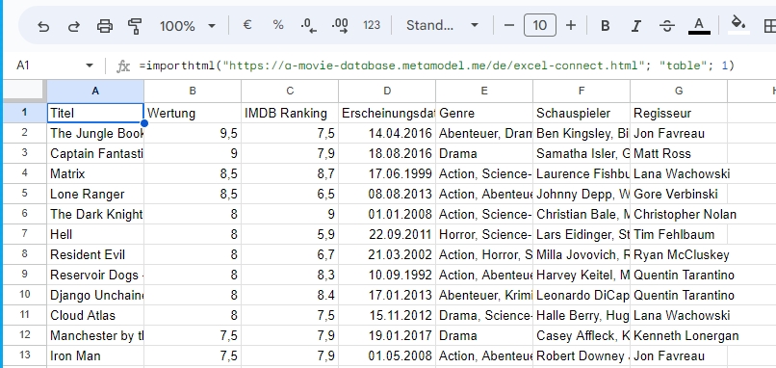
Task: Select row 1 header
Action: pyautogui.click(x=25, y=113)
